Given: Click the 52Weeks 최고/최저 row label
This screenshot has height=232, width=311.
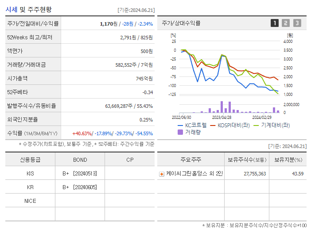Looking at the screenshot, I should pos(30,38).
